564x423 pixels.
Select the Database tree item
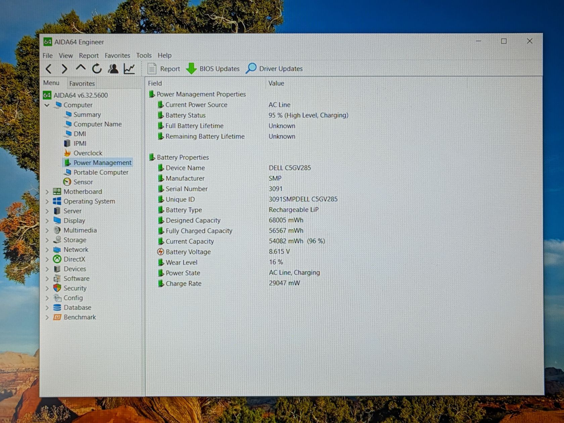(x=72, y=308)
